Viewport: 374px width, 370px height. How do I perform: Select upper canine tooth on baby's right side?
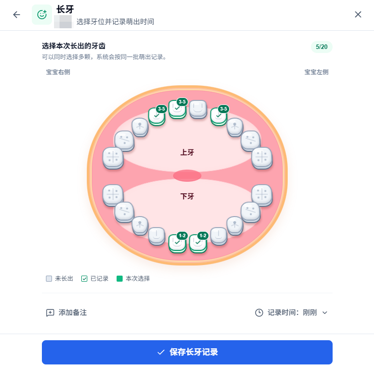coord(140,127)
